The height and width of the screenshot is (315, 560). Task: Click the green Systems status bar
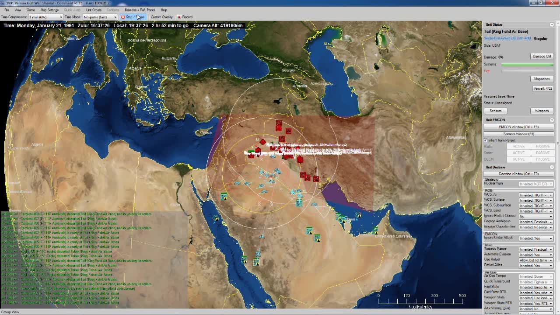click(527, 65)
